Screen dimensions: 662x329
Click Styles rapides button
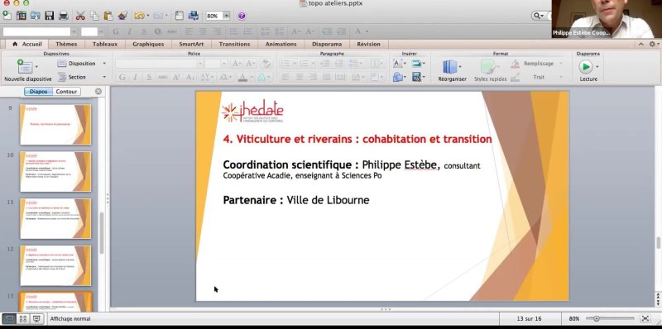click(x=490, y=70)
